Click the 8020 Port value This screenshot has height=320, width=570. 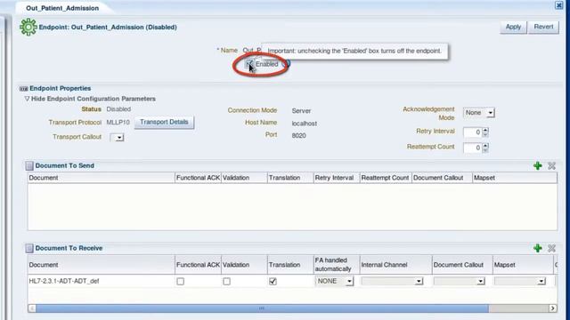pyautogui.click(x=299, y=135)
